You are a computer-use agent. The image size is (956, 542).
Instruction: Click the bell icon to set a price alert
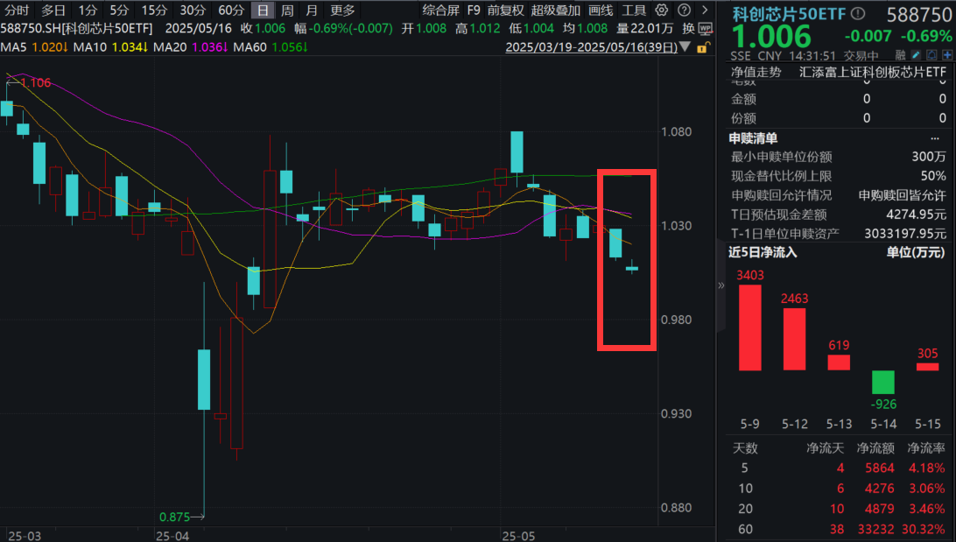coord(931,54)
